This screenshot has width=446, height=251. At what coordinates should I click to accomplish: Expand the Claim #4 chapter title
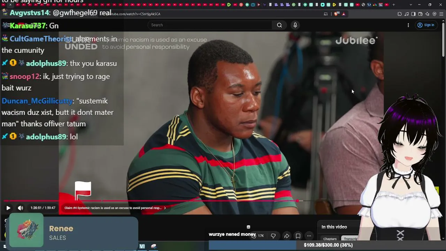(x=115, y=208)
